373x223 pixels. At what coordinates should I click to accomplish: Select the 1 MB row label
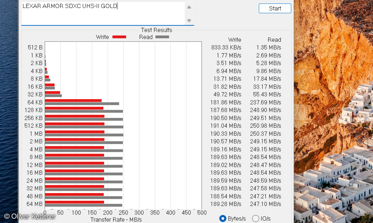pos(36,133)
